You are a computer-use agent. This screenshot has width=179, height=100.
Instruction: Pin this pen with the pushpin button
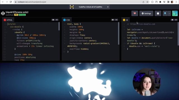coord(165,13)
